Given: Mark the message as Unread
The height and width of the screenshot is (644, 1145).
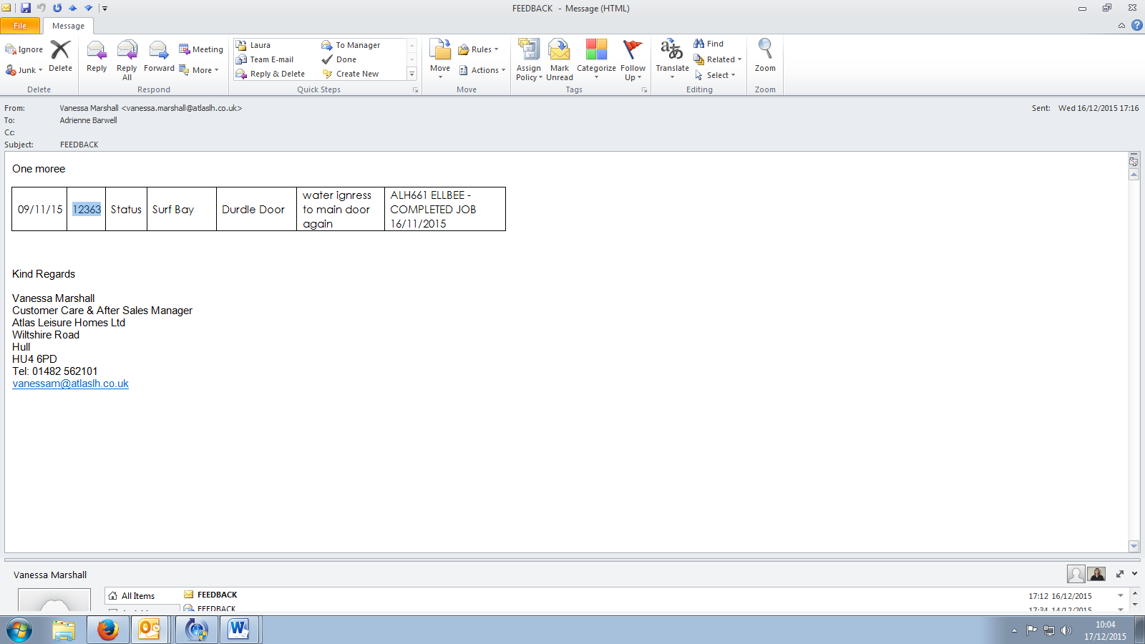Looking at the screenshot, I should pos(560,59).
